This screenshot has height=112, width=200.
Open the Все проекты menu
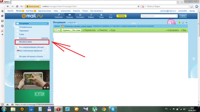[x=96, y=11]
